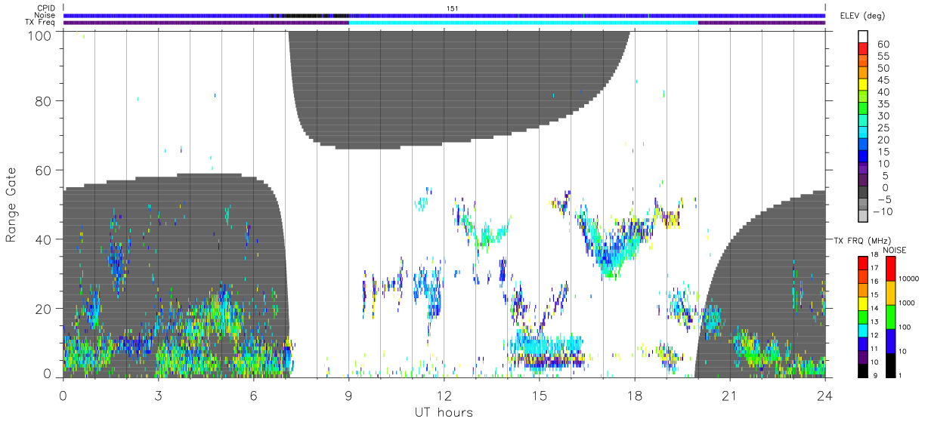The image size is (928, 428).
Task: Click NOISE legend value 10000
Action: point(908,279)
